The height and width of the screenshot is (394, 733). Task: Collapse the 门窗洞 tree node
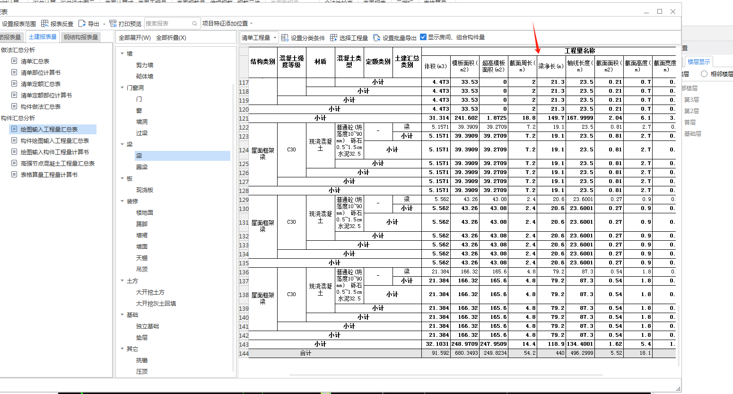pos(122,88)
